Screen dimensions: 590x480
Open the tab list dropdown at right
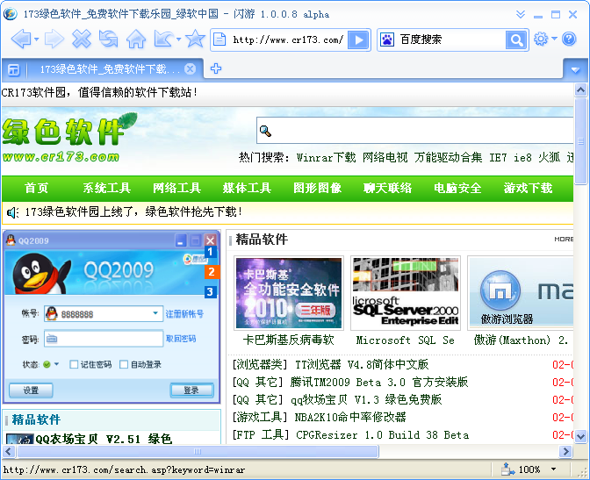(x=575, y=69)
